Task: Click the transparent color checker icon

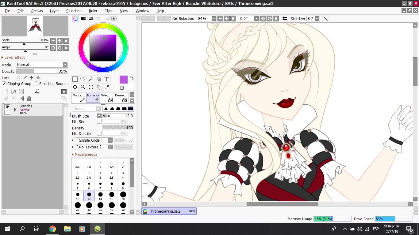Action: coord(122,88)
